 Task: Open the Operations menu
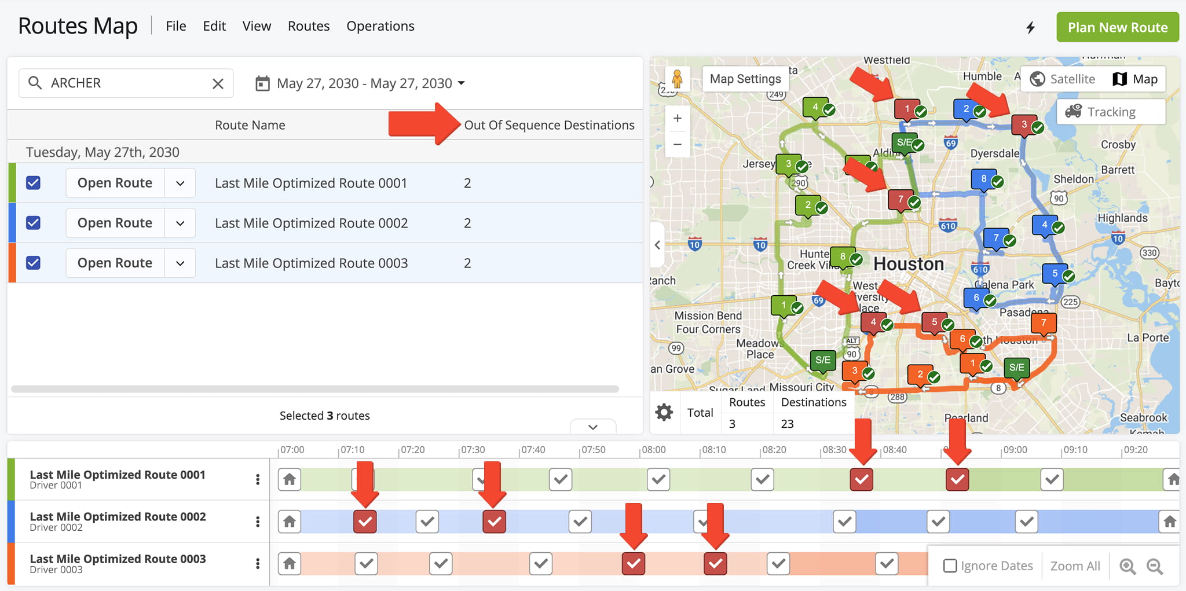380,26
